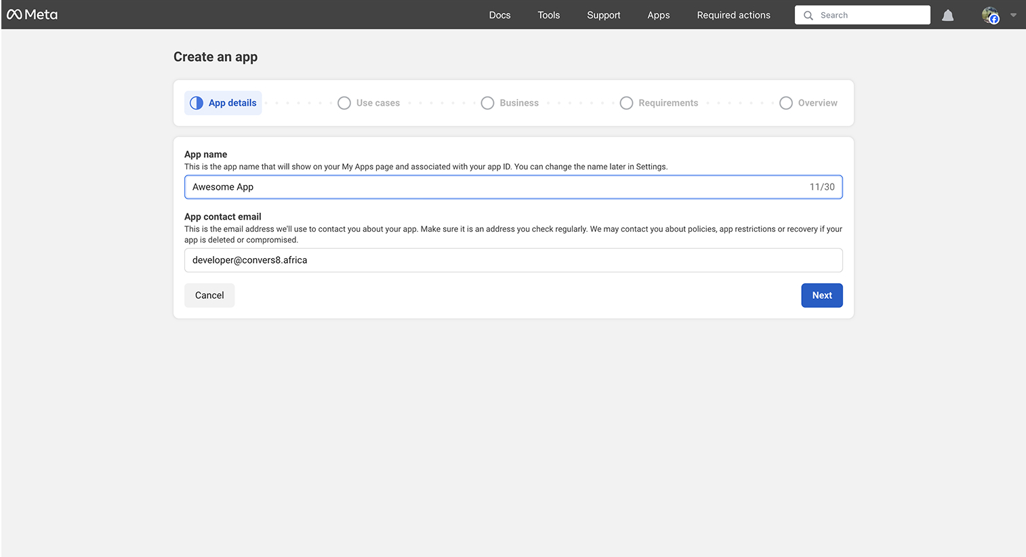Image resolution: width=1026 pixels, height=557 pixels.
Task: Open the Apps page
Action: [x=658, y=15]
